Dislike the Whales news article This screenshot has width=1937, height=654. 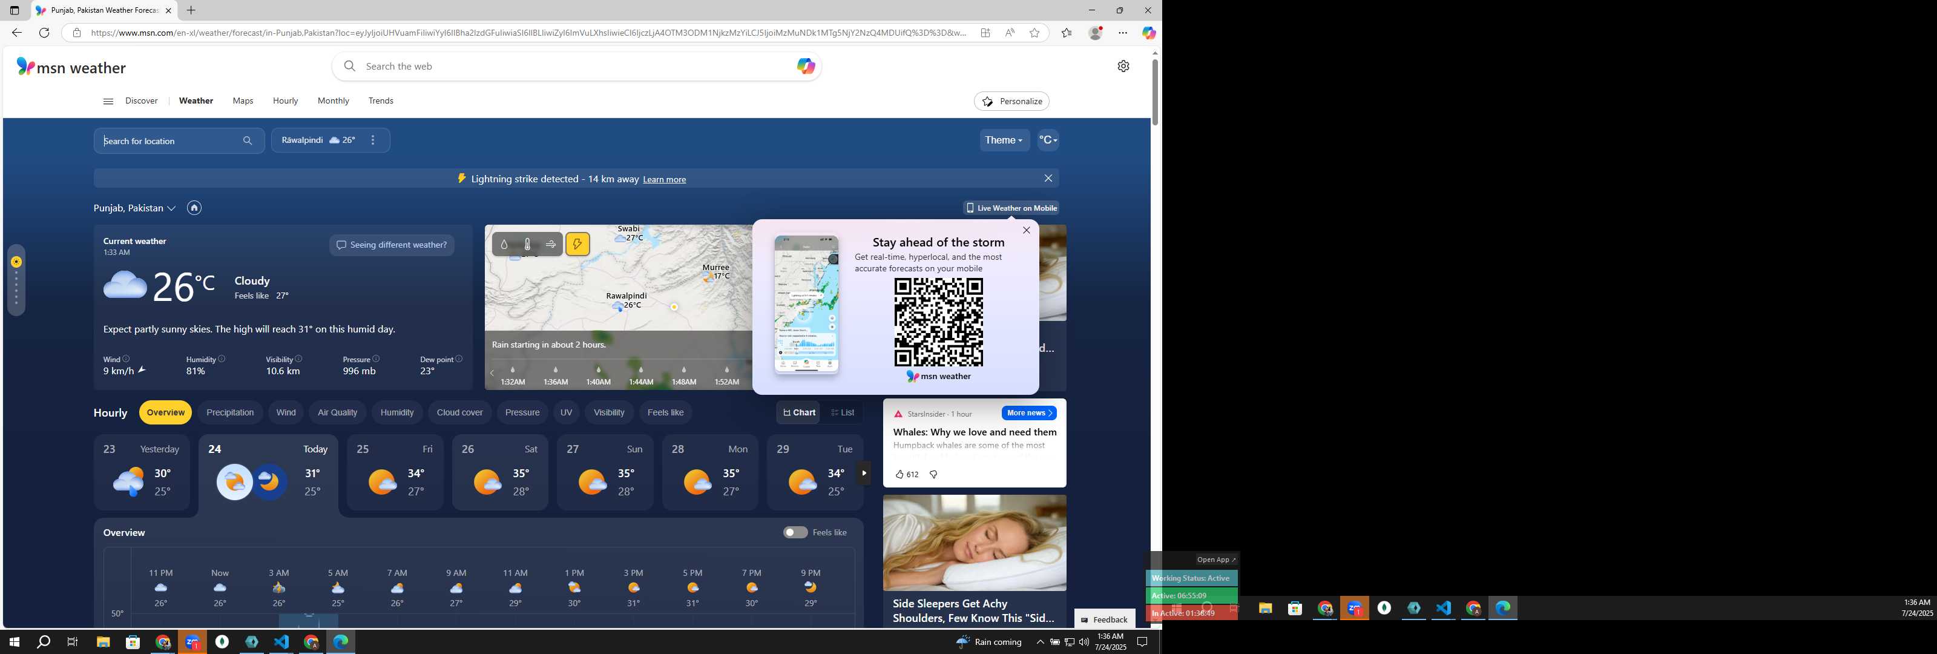pyautogui.click(x=933, y=474)
